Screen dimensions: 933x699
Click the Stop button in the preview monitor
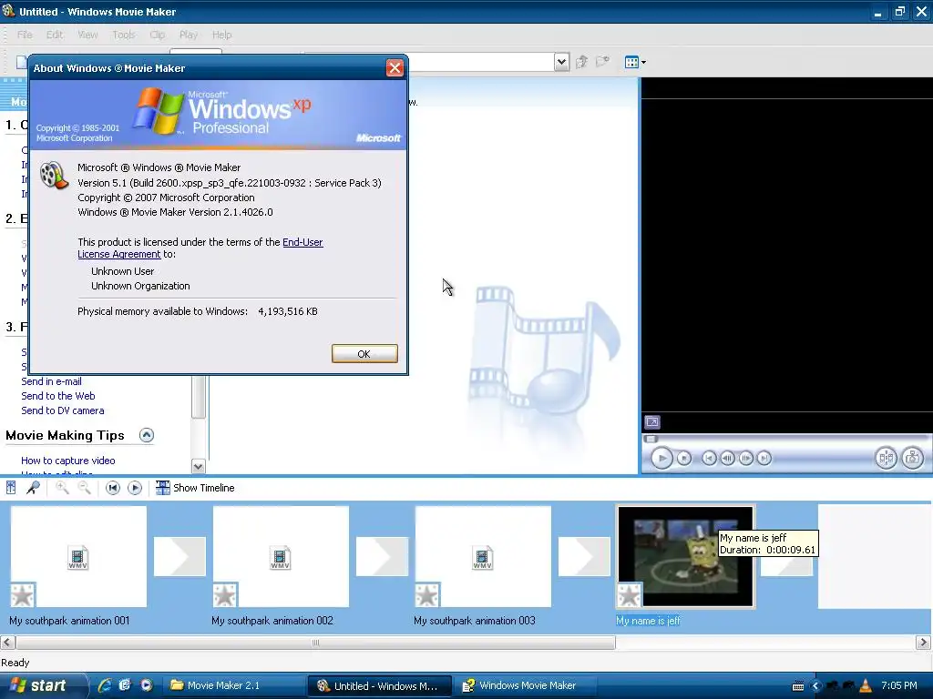[x=684, y=459]
